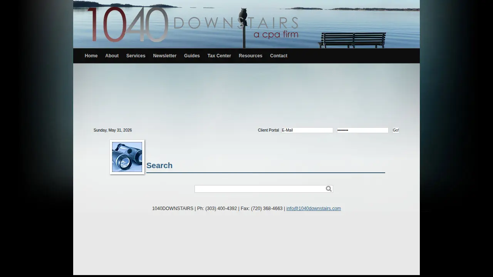Open the Services menu item
This screenshot has height=277, width=493.
click(136, 56)
